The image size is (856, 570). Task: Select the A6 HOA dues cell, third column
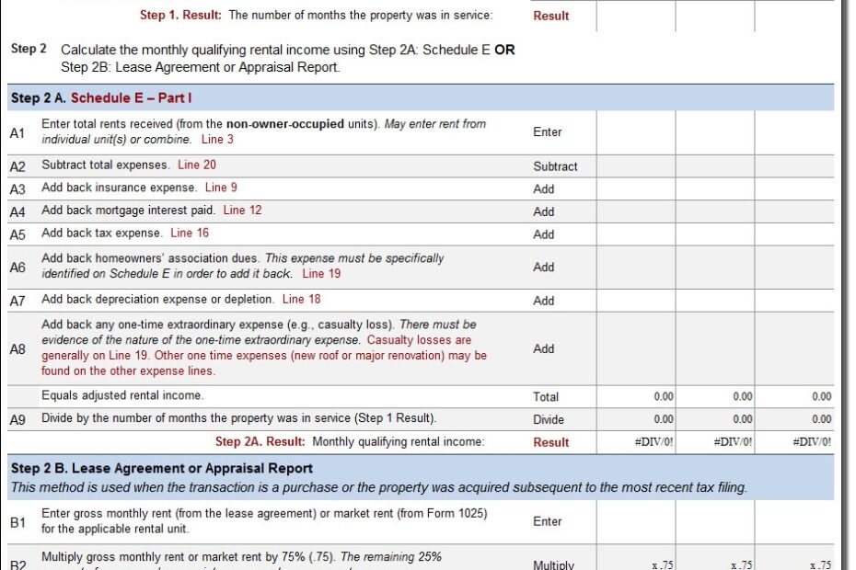[795, 268]
